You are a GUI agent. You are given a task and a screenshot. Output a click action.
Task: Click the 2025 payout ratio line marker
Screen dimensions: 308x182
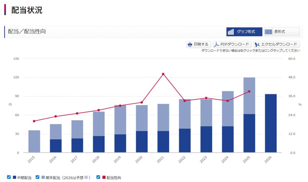(249, 91)
